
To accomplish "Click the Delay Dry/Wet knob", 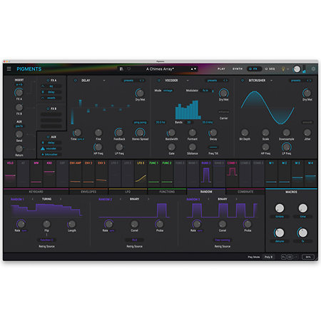I will 140,93.
